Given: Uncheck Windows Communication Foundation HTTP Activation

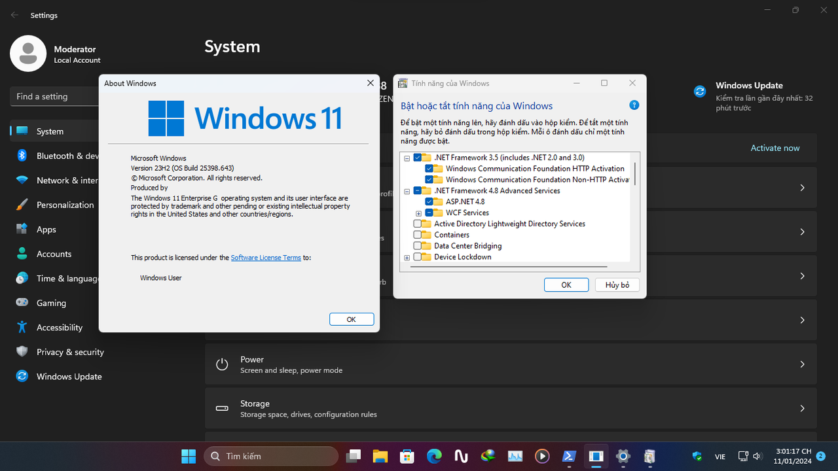Looking at the screenshot, I should point(429,169).
